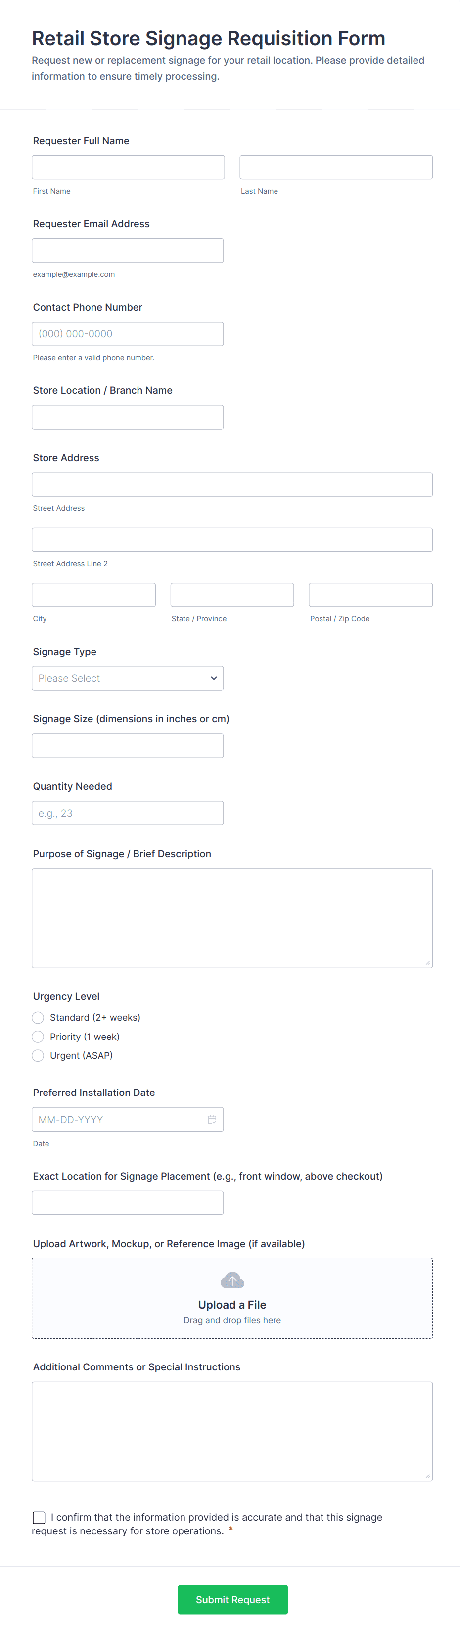Click the cloud upload icon
460x1639 pixels.
[x=232, y=1280]
